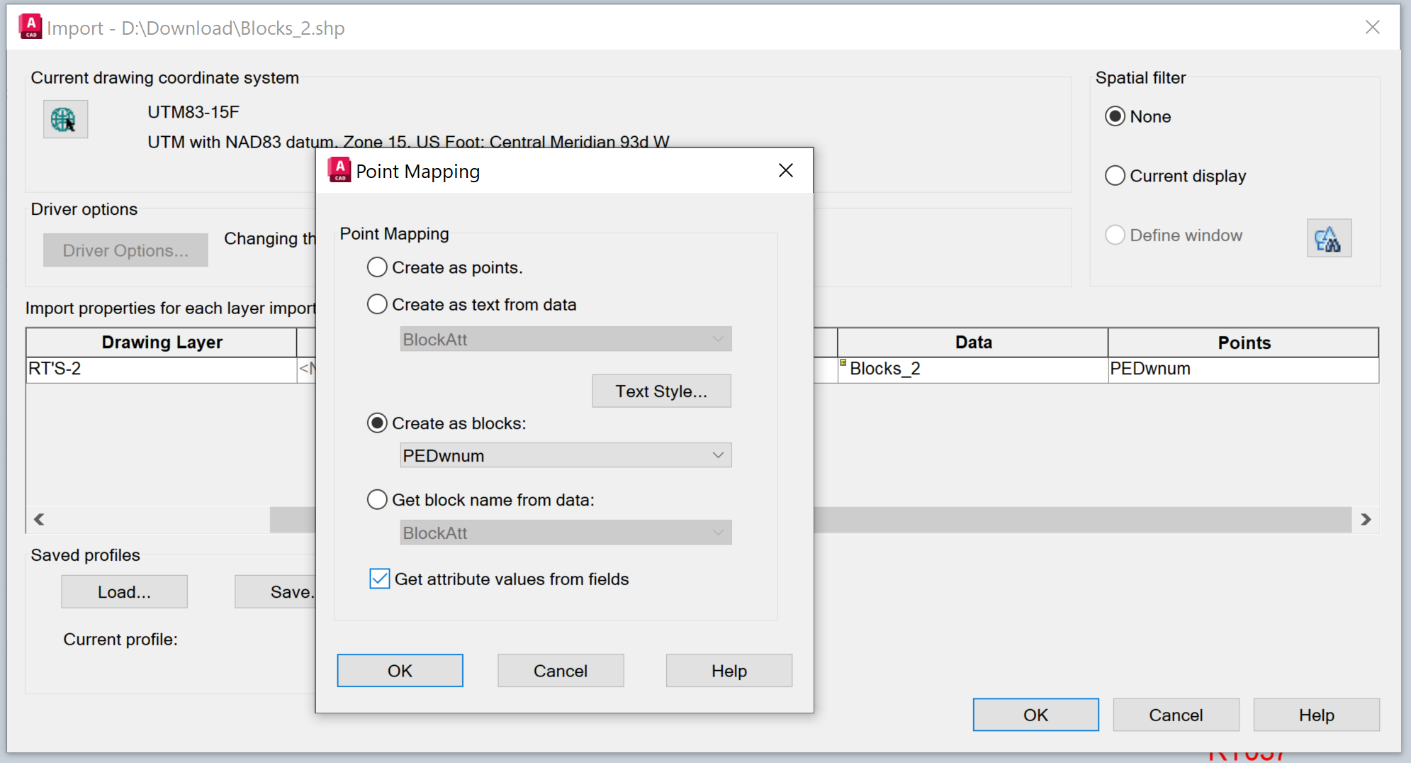Click the define window select icon

click(1329, 238)
